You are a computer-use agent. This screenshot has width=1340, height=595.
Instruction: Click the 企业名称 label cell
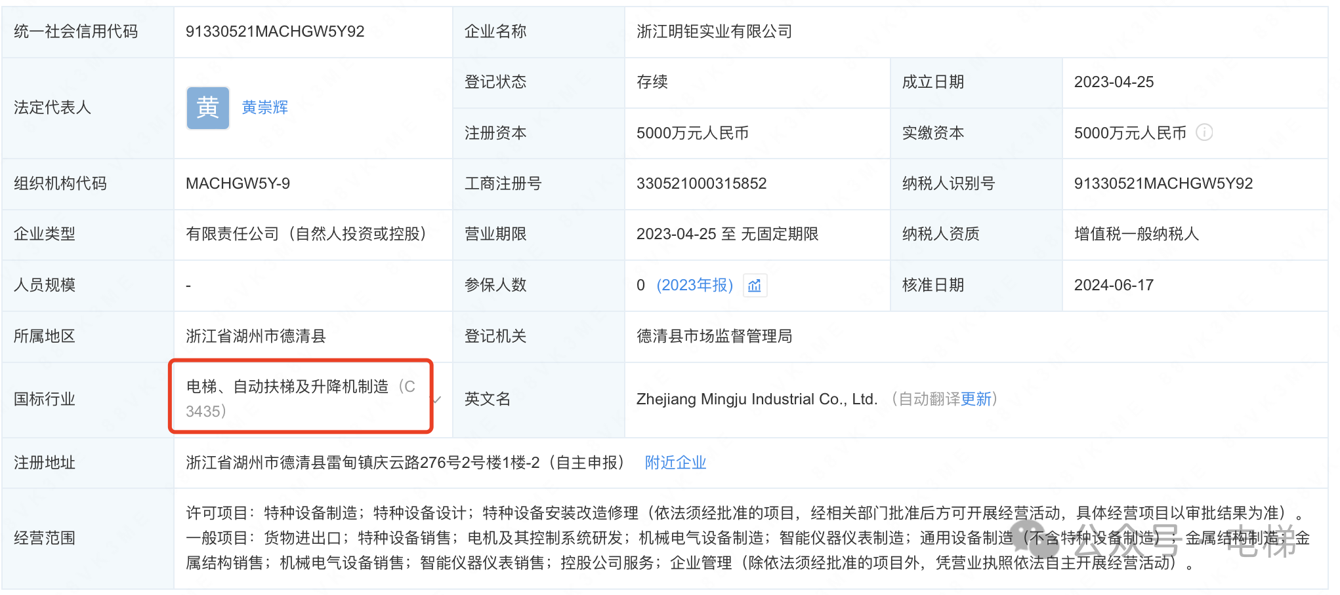tap(539, 31)
